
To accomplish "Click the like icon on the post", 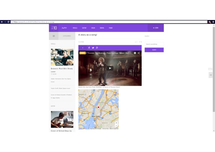I will coord(135,42).
